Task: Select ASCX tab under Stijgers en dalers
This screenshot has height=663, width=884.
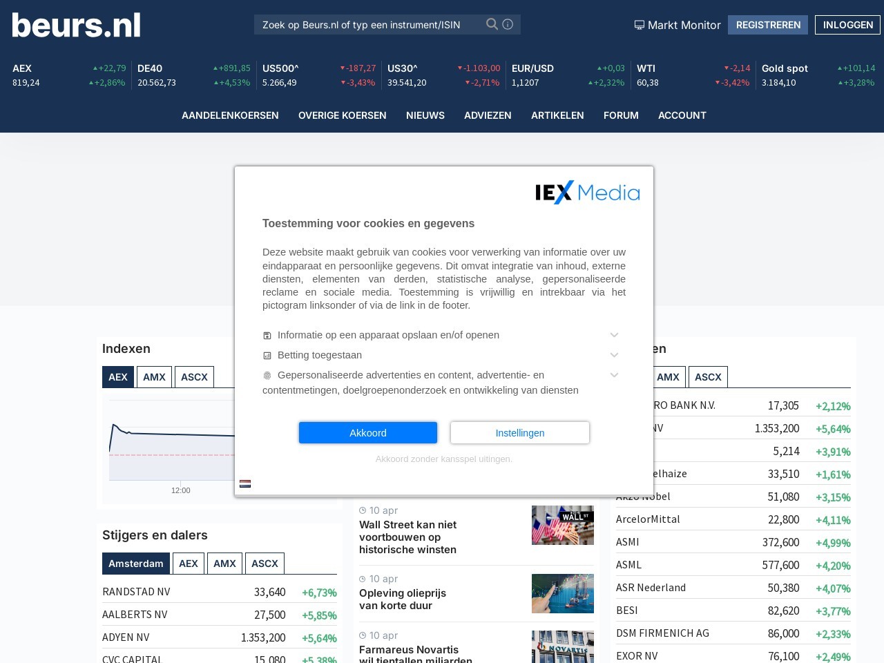Action: click(x=265, y=564)
